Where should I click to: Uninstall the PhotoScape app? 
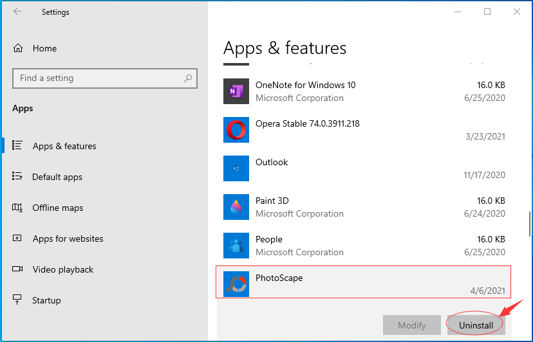(x=476, y=325)
